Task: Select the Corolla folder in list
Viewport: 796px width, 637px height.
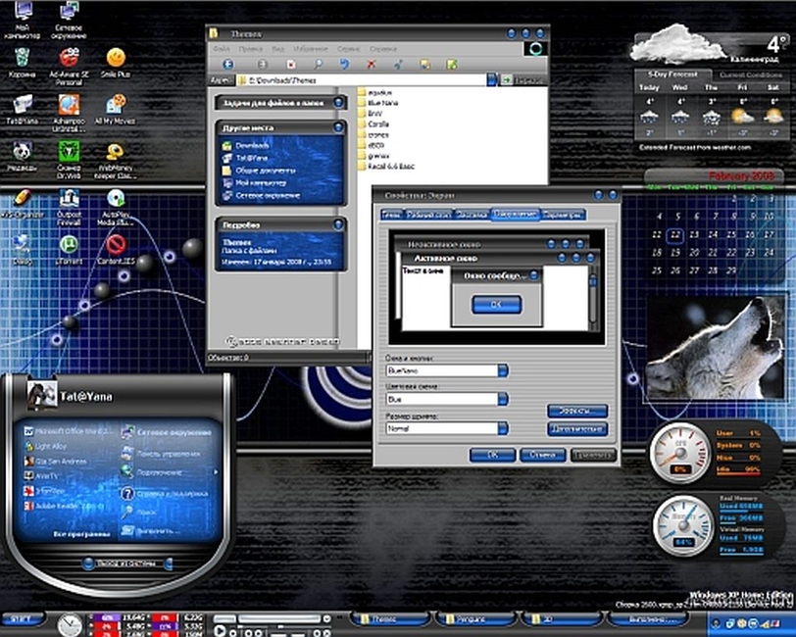Action: pos(373,124)
